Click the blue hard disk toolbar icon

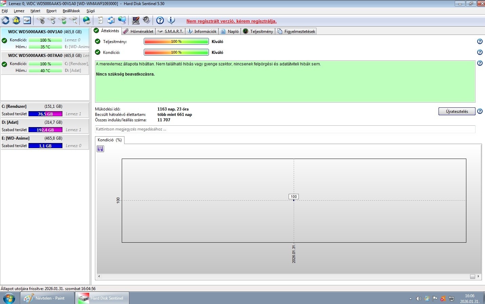[27, 20]
